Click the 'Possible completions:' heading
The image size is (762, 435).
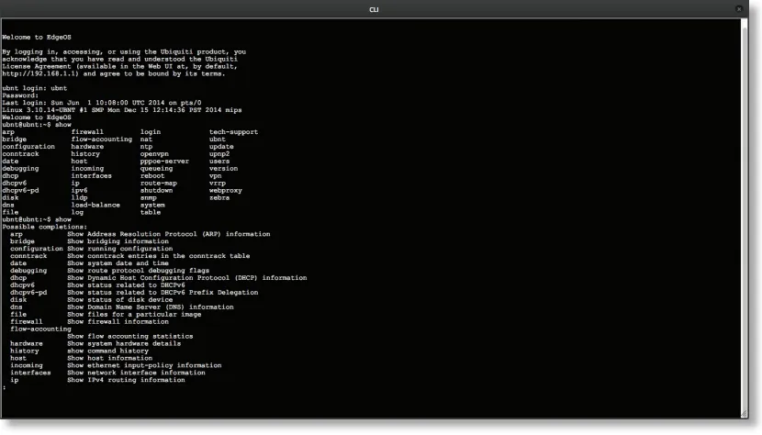pos(44,226)
